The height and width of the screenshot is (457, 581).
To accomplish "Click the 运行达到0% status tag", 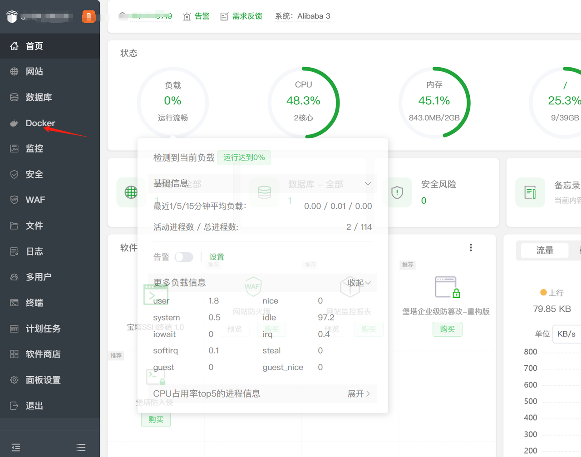I will tap(244, 157).
